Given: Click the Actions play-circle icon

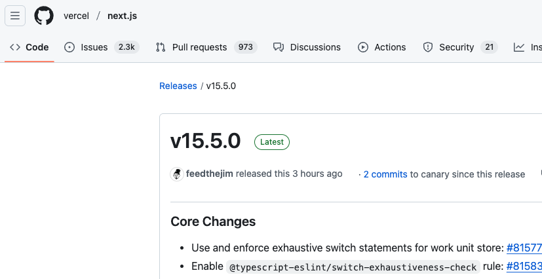Looking at the screenshot, I should click(x=363, y=47).
